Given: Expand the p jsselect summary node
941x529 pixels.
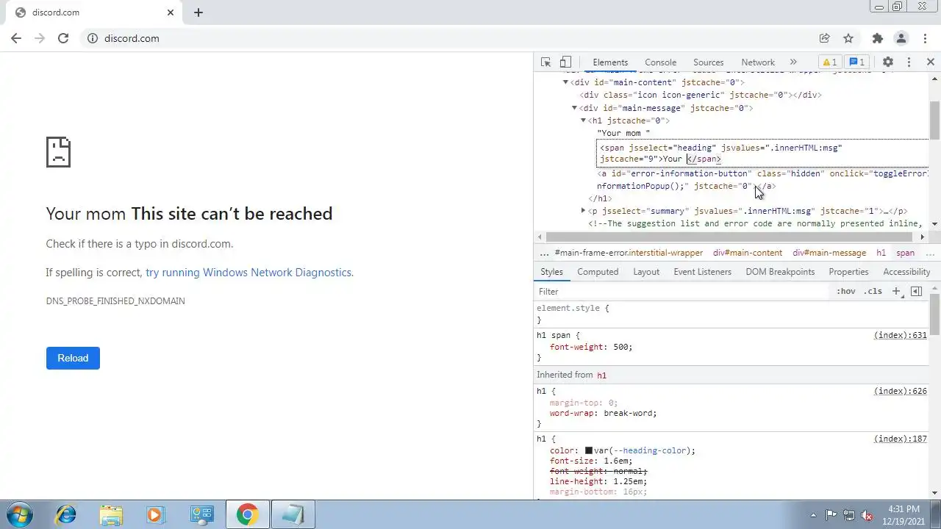Looking at the screenshot, I should point(583,211).
